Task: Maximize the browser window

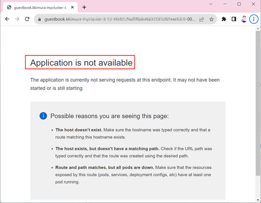Action: 239,4
